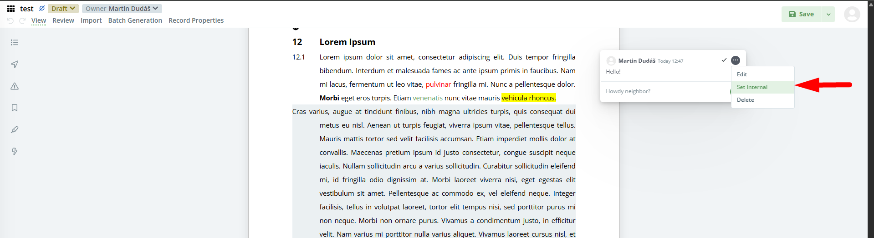The height and width of the screenshot is (238, 874).
Task: Expand the Save options arrow
Action: click(828, 15)
